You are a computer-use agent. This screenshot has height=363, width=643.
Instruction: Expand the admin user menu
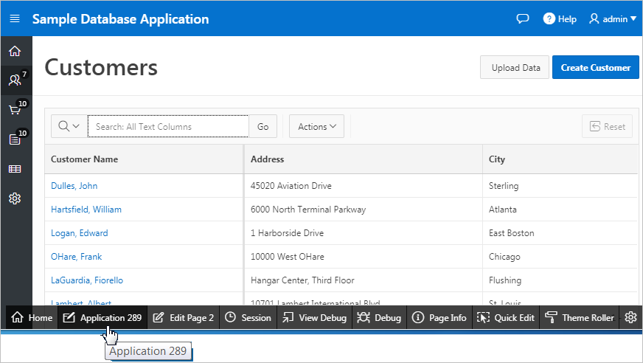(x=612, y=19)
